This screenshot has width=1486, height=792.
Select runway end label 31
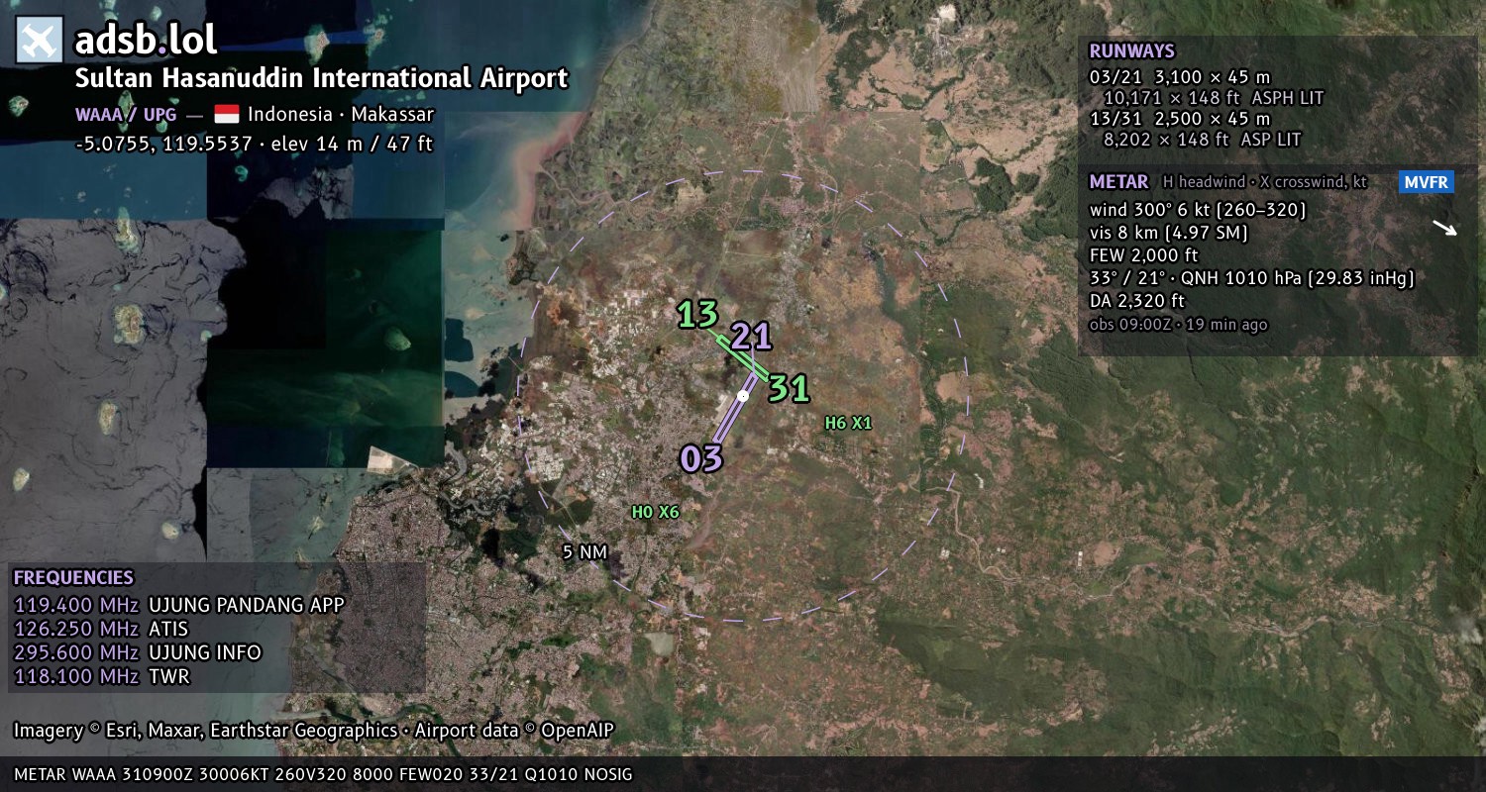click(x=790, y=389)
